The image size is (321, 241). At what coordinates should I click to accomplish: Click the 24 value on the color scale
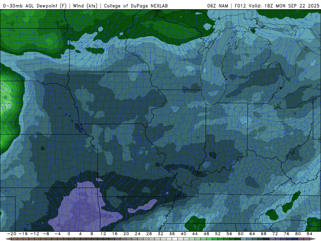(138, 234)
